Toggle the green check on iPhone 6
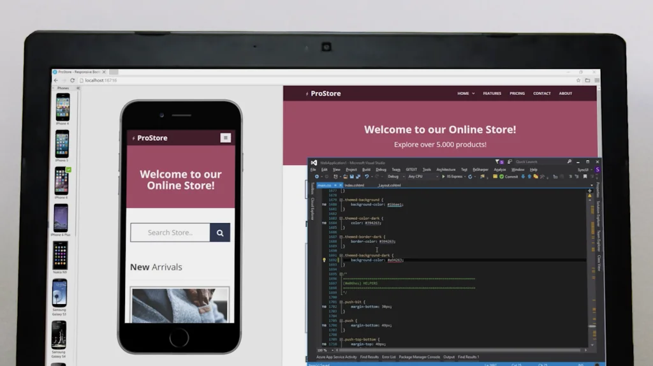The image size is (653, 366). [x=69, y=170]
